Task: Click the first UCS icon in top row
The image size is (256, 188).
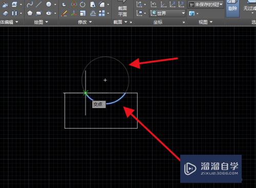Action: 139,5
